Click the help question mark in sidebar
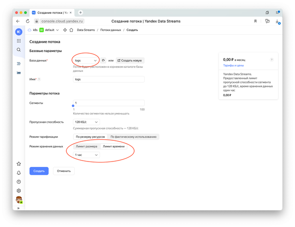The image size is (295, 227). pyautogui.click(x=18, y=182)
